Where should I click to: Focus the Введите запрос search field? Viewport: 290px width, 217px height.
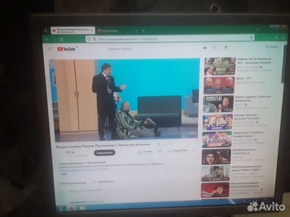point(154,49)
